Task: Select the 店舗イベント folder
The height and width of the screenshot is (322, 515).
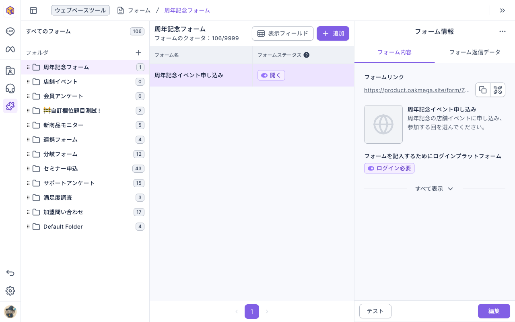Action: point(85,82)
